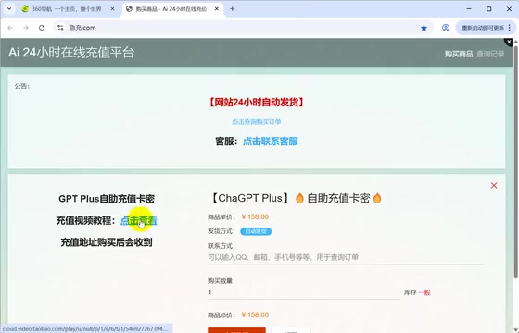519x333 pixels.
Task: Go back to previous page
Action: pos(10,28)
